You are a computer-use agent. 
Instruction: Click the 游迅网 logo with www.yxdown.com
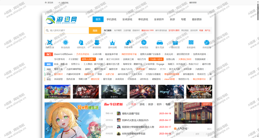pos(61,20)
